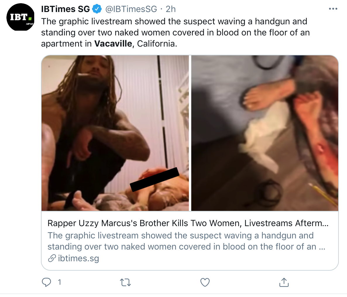Click the reply count number 1
Screen dimensions: 347x297
[59, 282]
